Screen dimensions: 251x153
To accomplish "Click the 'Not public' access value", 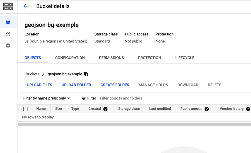I will point(134,41).
